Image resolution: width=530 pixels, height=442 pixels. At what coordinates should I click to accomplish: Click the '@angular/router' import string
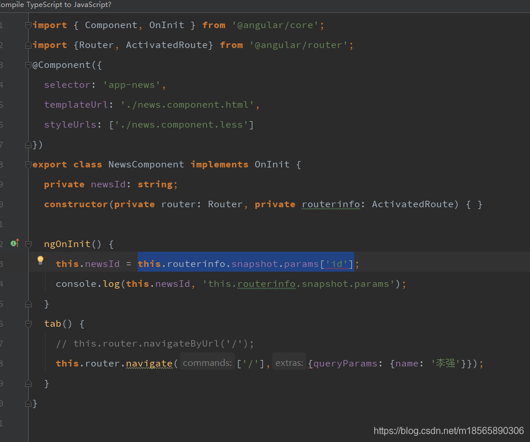[299, 45]
